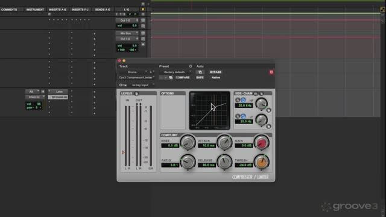Click the KNEE knob
The width and height of the screenshot is (386, 217).
pos(188,142)
